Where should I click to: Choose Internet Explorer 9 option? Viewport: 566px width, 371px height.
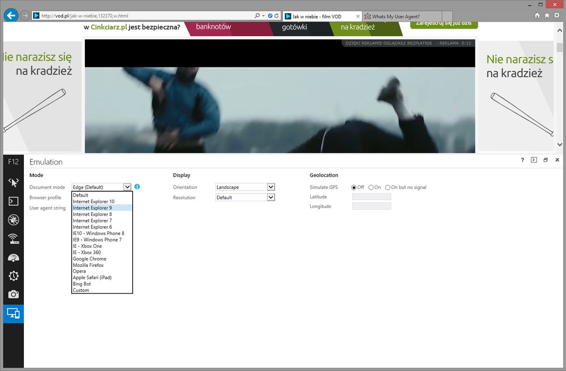(x=102, y=208)
